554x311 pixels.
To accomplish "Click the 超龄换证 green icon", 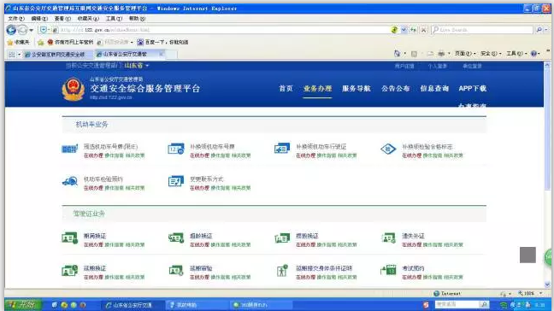I will point(176,238).
